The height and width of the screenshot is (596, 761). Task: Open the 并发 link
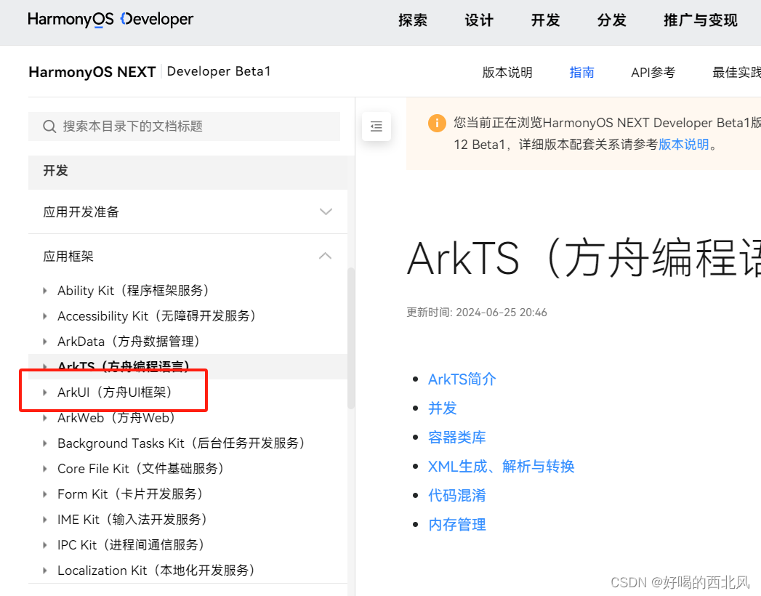point(443,408)
